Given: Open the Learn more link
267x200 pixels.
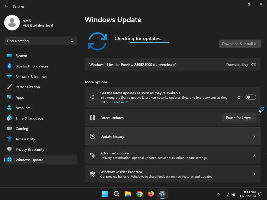Looking at the screenshot, I should [x=120, y=102].
